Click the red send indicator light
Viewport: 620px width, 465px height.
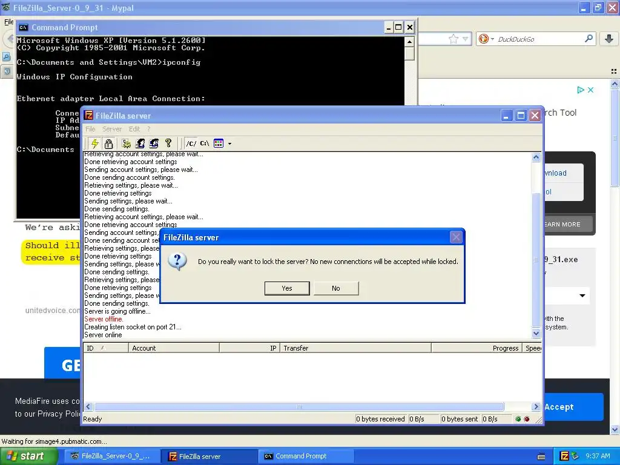point(527,419)
